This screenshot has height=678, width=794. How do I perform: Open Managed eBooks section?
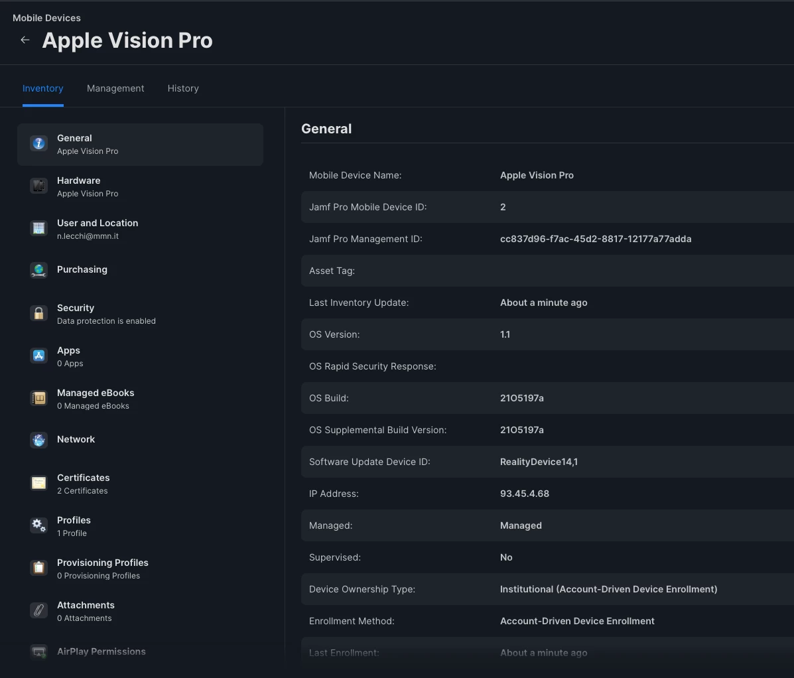tap(140, 399)
